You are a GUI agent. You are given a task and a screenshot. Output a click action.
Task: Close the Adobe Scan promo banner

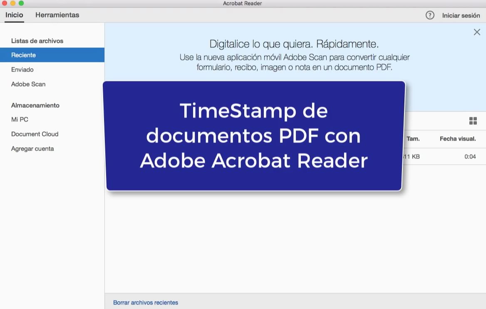click(477, 32)
